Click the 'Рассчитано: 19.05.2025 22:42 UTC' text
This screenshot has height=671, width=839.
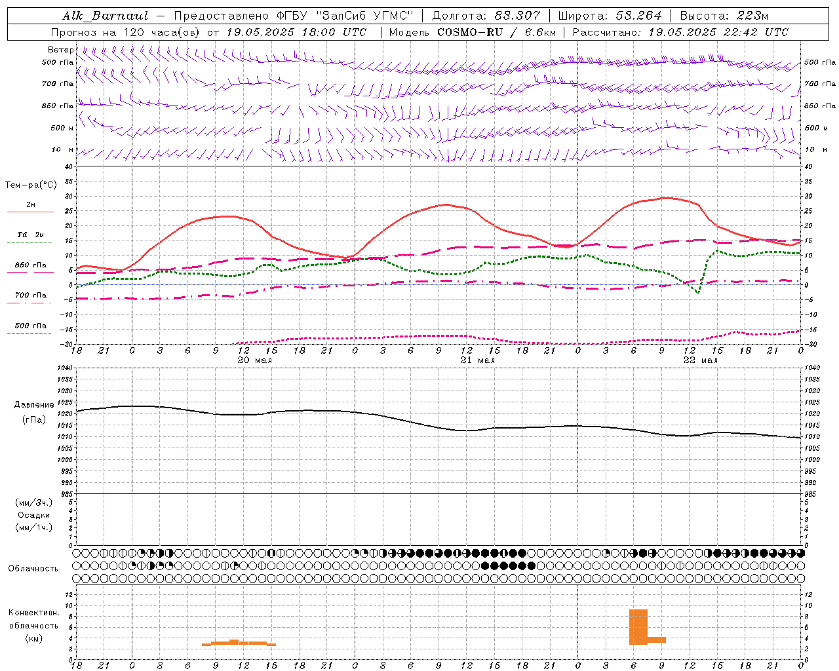pos(680,32)
